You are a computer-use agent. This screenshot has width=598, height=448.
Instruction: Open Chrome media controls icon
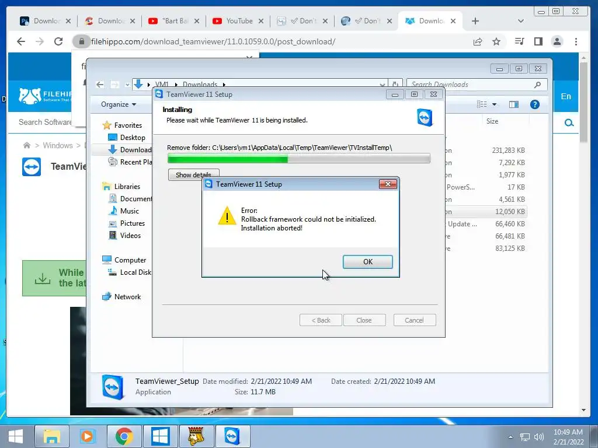click(x=519, y=41)
